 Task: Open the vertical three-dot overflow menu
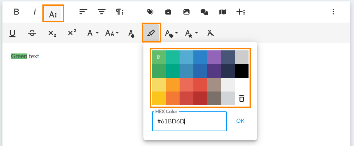coord(333,12)
